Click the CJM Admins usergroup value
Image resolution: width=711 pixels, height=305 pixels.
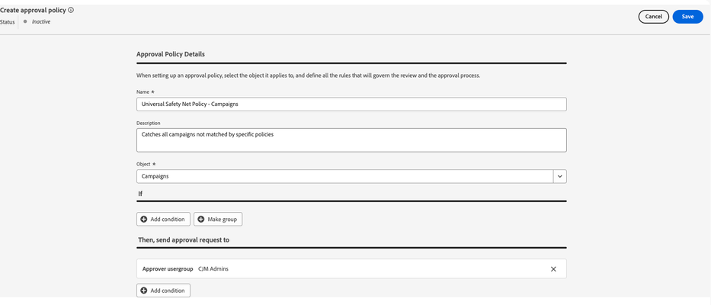coord(213,268)
